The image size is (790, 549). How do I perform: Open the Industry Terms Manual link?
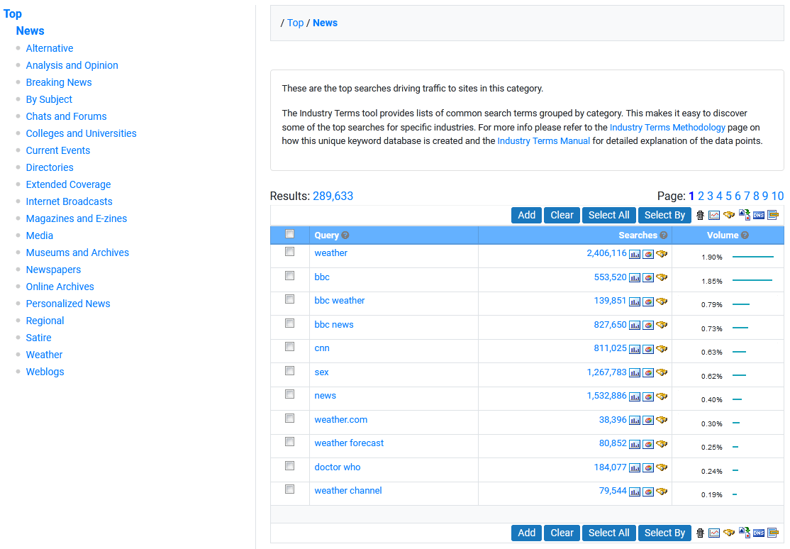coord(544,141)
